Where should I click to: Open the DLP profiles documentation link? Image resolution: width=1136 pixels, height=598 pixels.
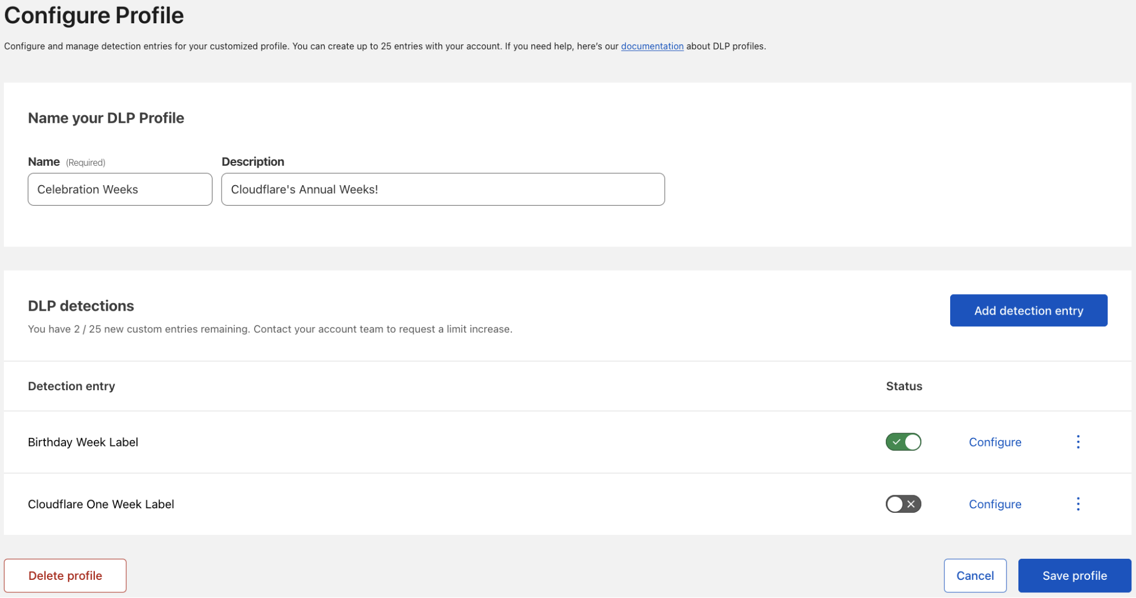652,46
